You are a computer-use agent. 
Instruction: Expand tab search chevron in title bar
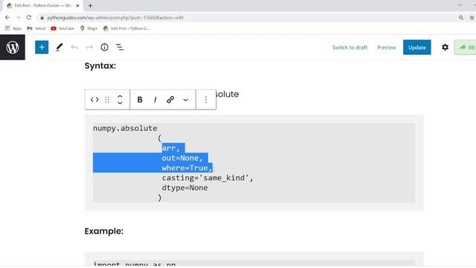460,5
